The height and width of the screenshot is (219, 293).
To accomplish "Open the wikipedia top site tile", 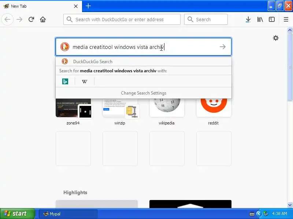I will (167, 112).
